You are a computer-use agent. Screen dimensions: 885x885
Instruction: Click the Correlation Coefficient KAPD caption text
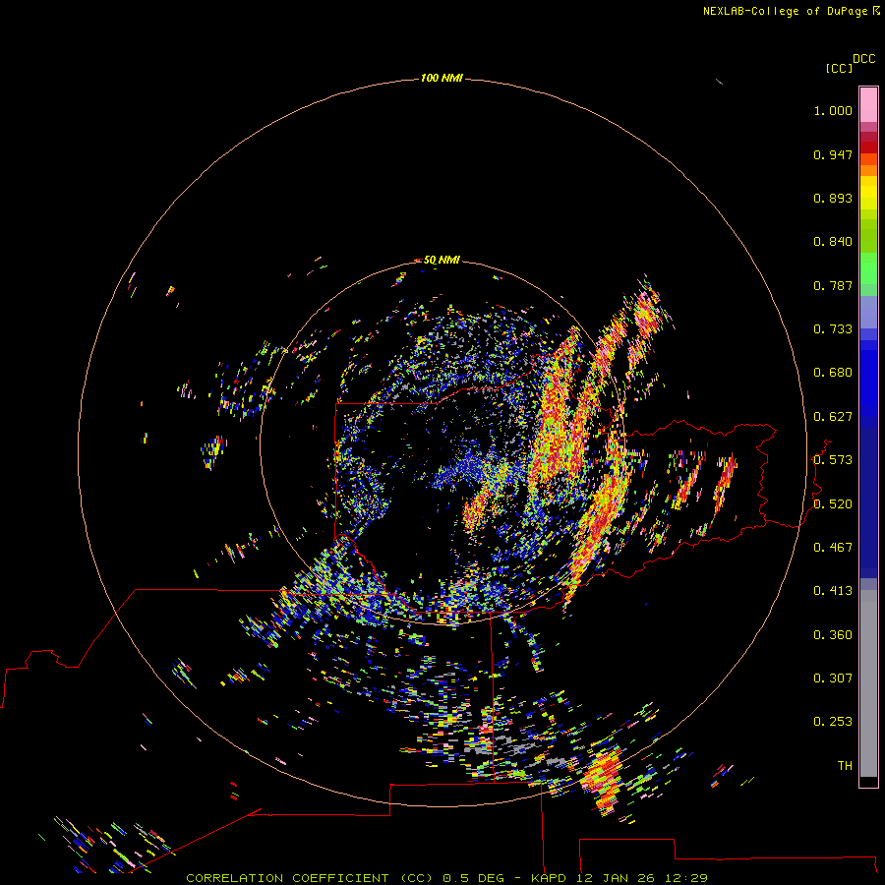point(446,878)
